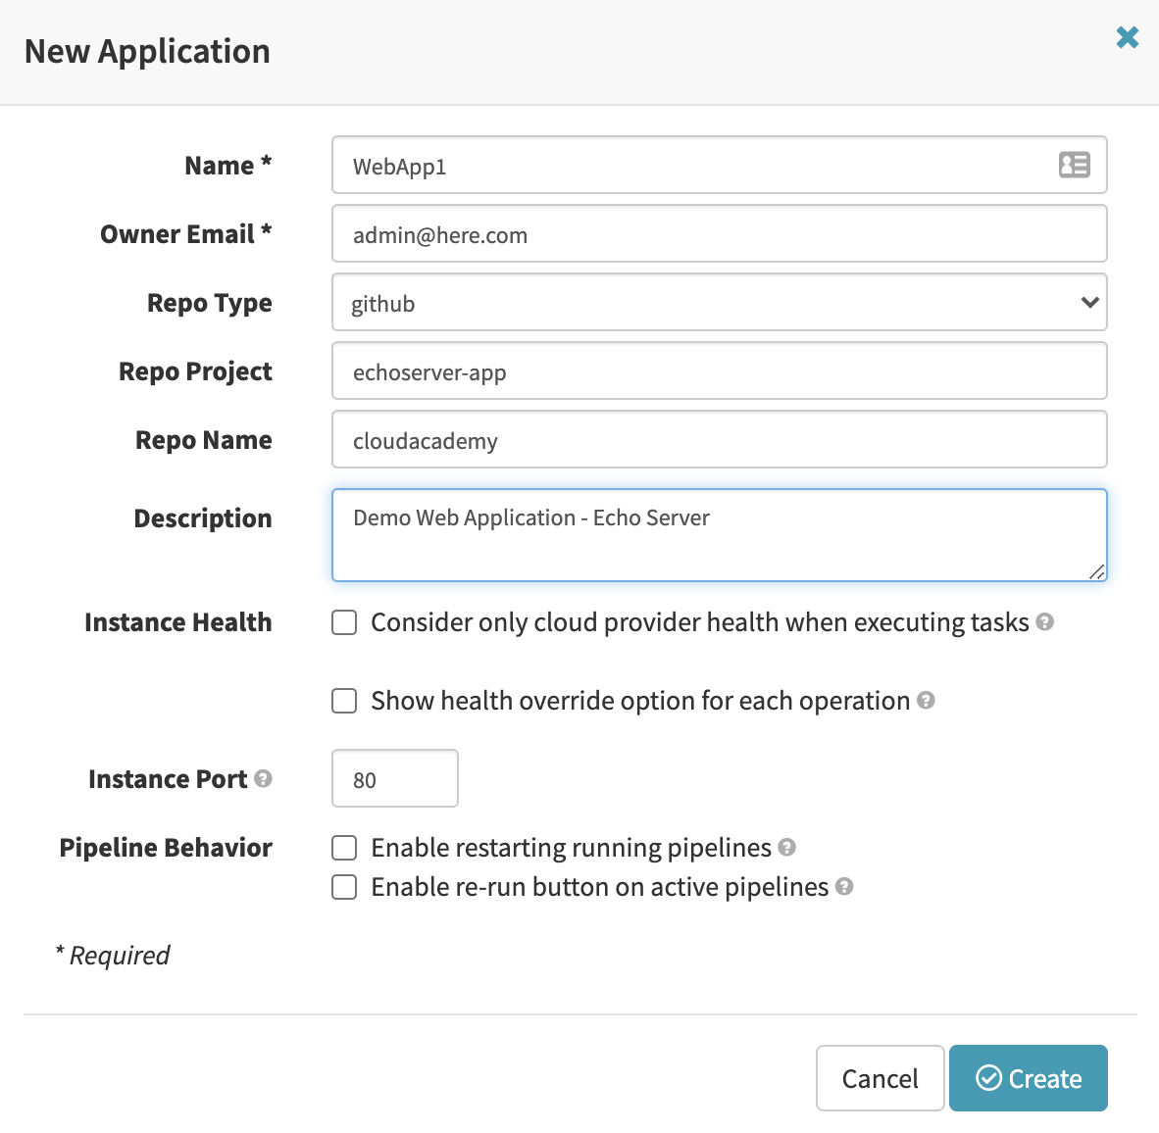The width and height of the screenshot is (1159, 1133).
Task: Click the Cancel button
Action: click(880, 1078)
